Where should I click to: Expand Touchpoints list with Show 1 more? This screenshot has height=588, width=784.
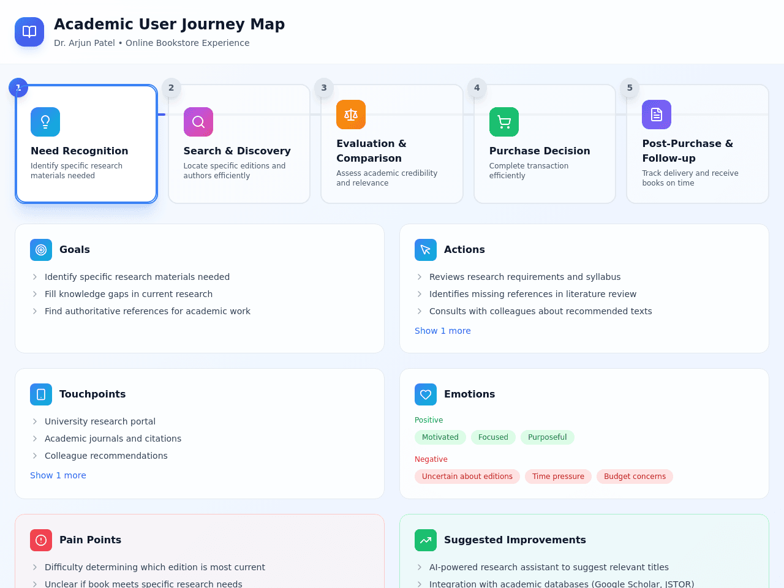58,475
